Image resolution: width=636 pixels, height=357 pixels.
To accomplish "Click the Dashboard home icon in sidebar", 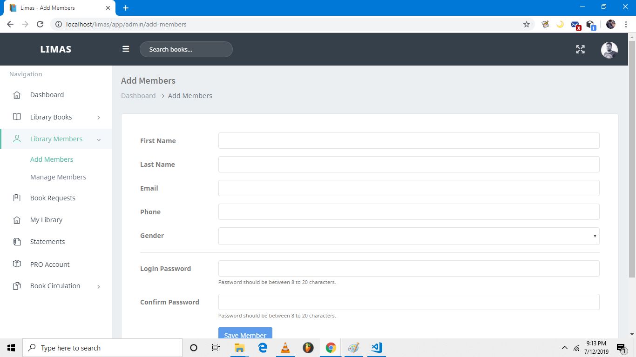I will (17, 95).
